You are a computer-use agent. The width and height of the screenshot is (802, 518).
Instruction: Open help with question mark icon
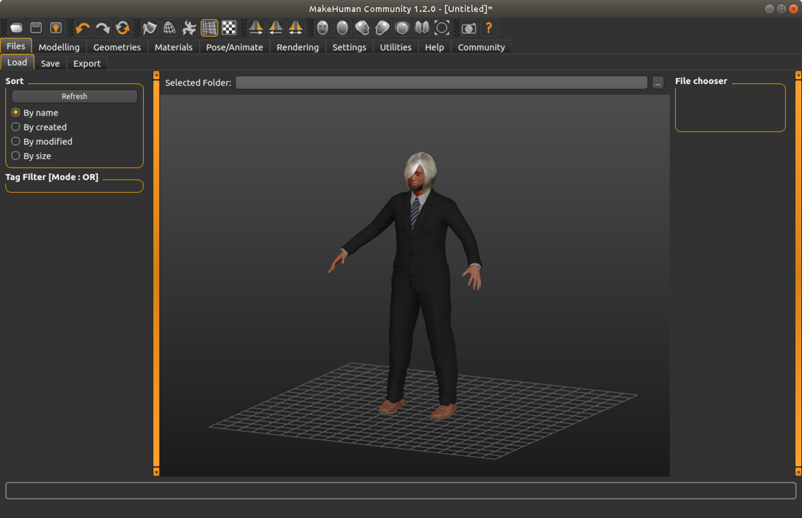(x=489, y=28)
